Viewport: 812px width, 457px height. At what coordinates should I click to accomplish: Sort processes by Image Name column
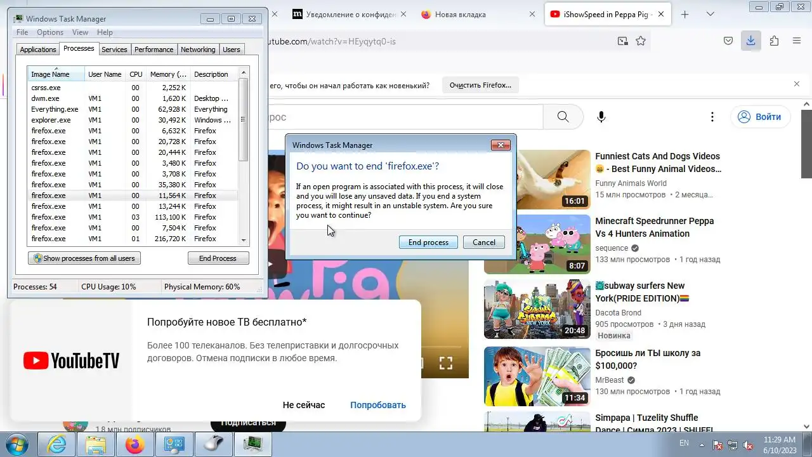(x=56, y=74)
